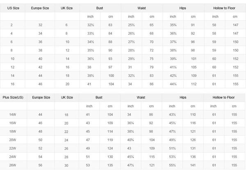Click "UK Size" header in the upper table
Viewport: 246px width, 174px height.
click(x=67, y=8)
